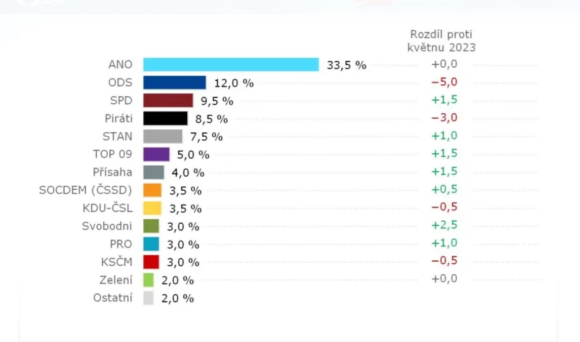Image resolution: width=580 pixels, height=342 pixels.
Task: Select the olive green Svobodní square
Action: 151,226
